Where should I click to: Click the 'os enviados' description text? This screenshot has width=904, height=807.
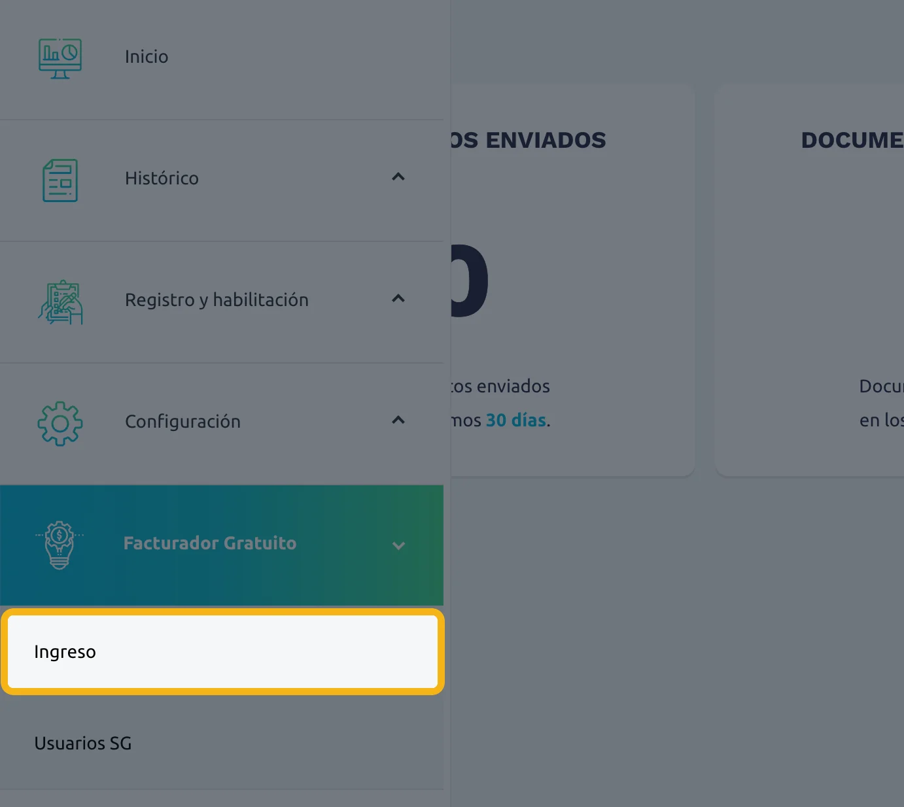pyautogui.click(x=501, y=386)
